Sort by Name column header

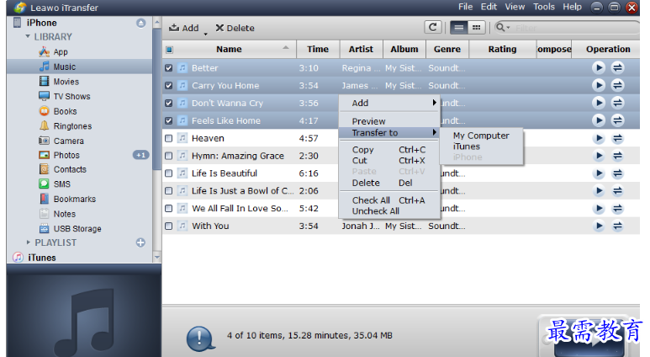point(229,49)
